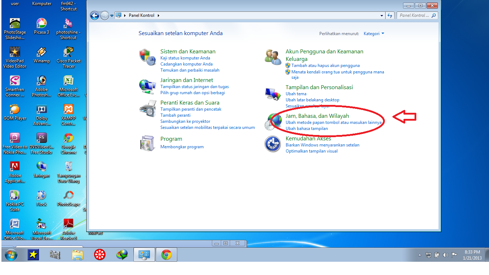The height and width of the screenshot is (275, 489).
Task: Open the Windows Start button
Action: 11,255
